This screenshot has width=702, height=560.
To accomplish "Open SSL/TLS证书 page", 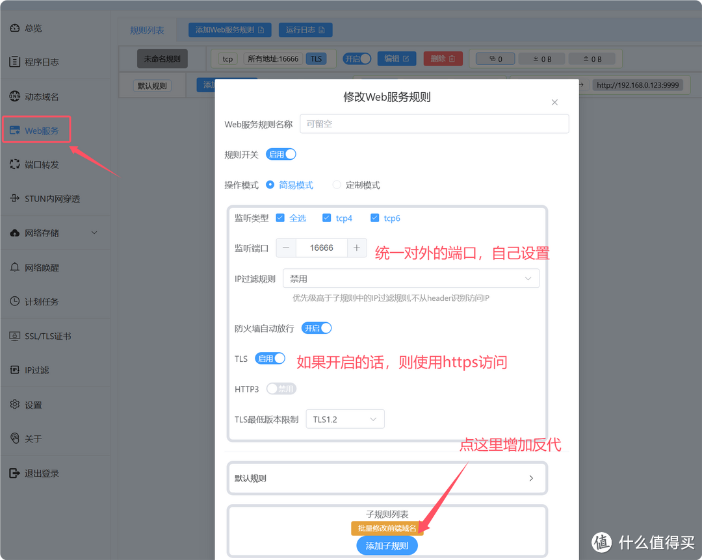I will tap(47, 336).
